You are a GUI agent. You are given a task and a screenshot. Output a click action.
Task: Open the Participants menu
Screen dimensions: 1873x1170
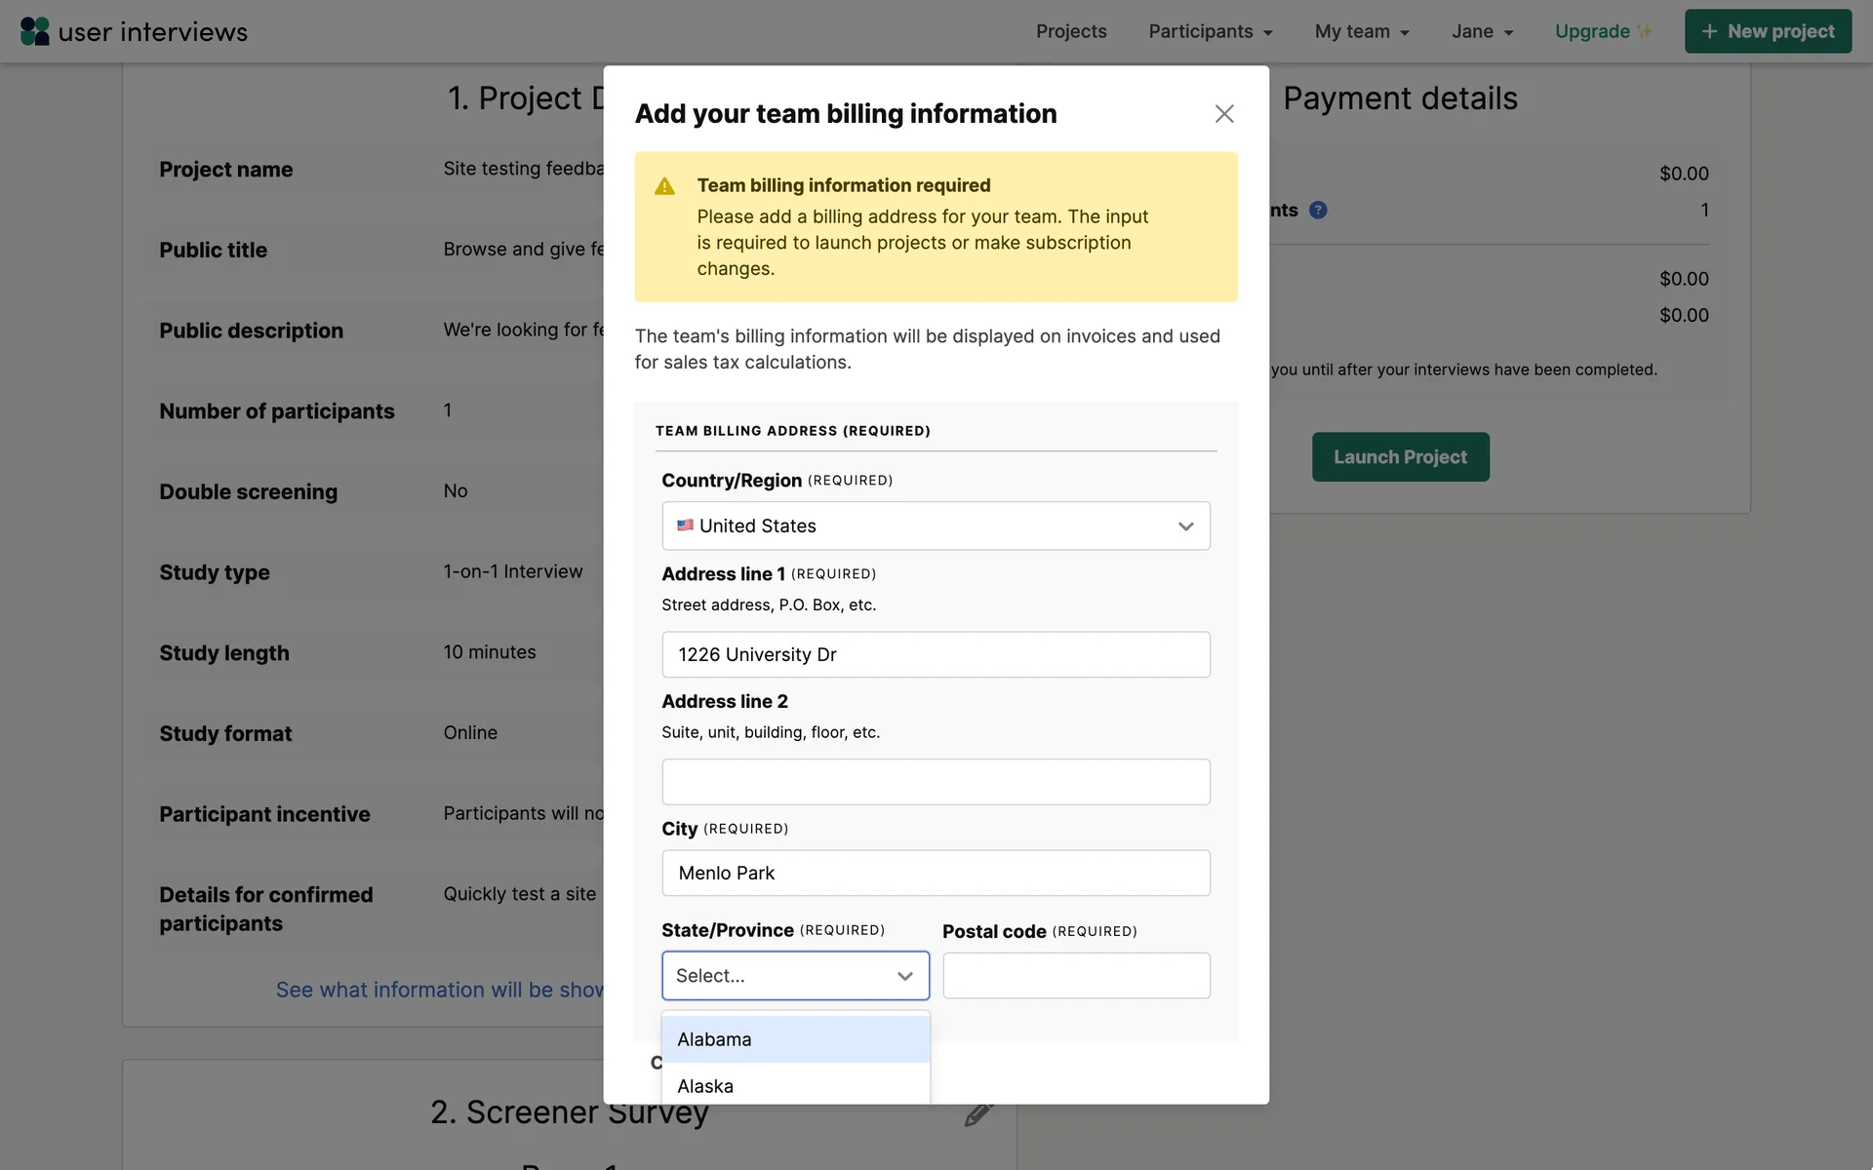pyautogui.click(x=1211, y=31)
